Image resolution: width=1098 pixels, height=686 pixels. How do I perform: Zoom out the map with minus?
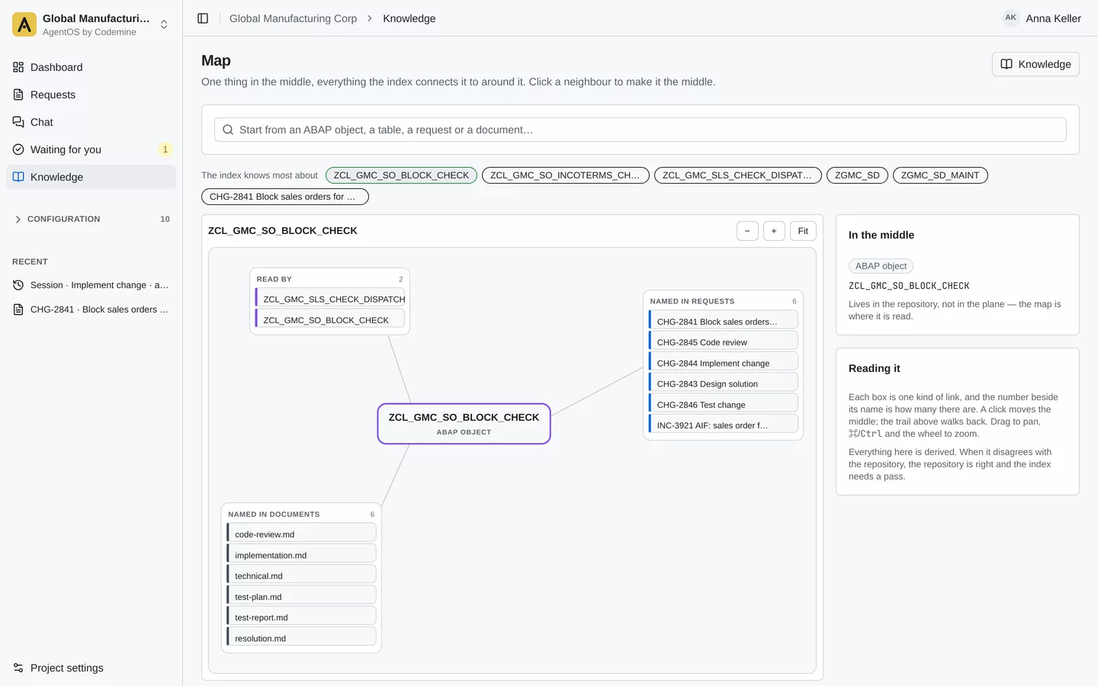747,231
